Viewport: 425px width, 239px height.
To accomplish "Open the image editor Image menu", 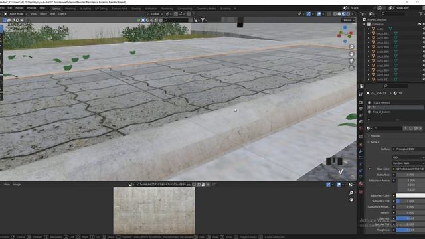I will (17, 185).
